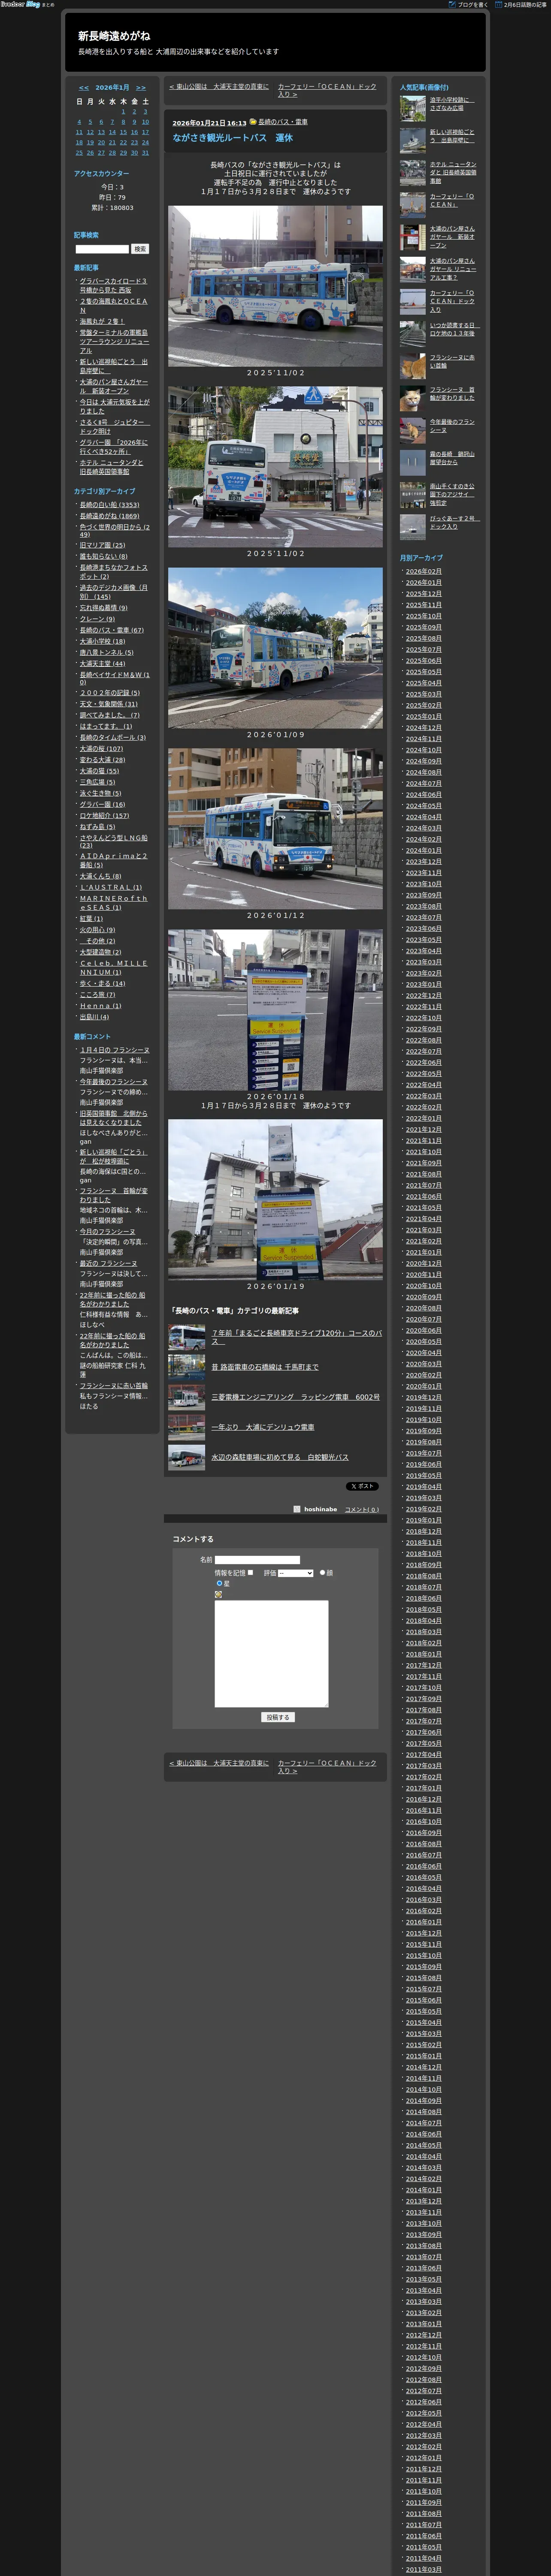Click the 記事検索 search input box
The height and width of the screenshot is (2576, 551).
pyautogui.click(x=102, y=249)
